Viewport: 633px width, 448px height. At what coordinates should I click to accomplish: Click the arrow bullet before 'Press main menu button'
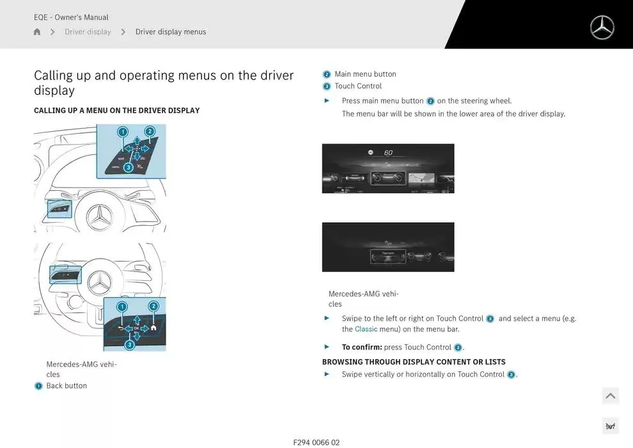327,100
